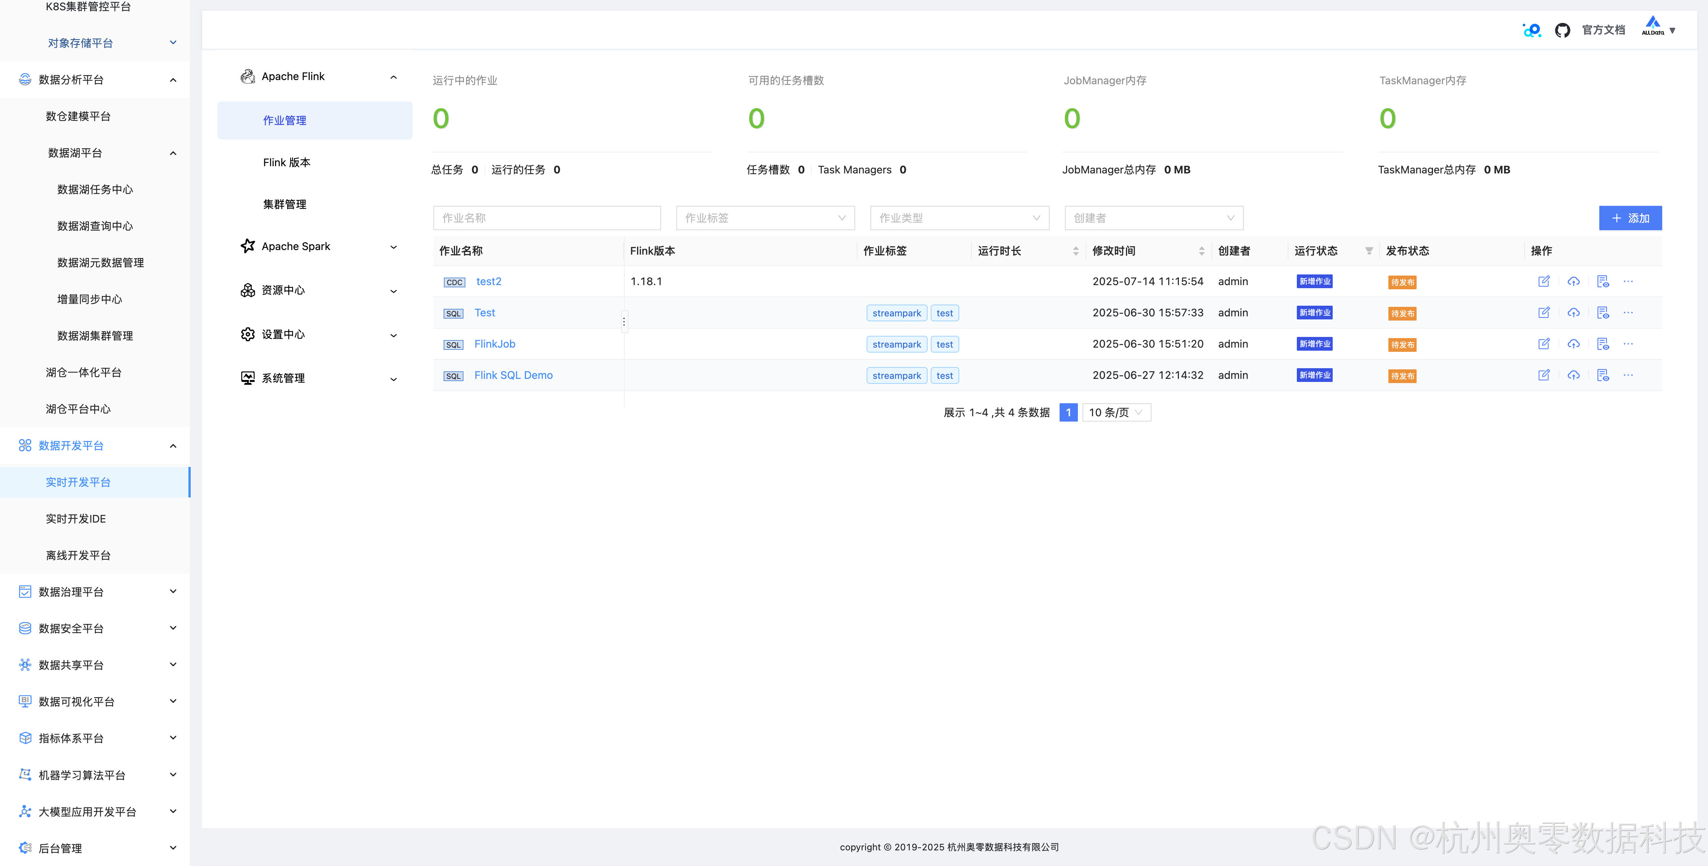The image size is (1708, 866).
Task: Click the streampark tag in FlinkJob row
Action: pos(896,345)
